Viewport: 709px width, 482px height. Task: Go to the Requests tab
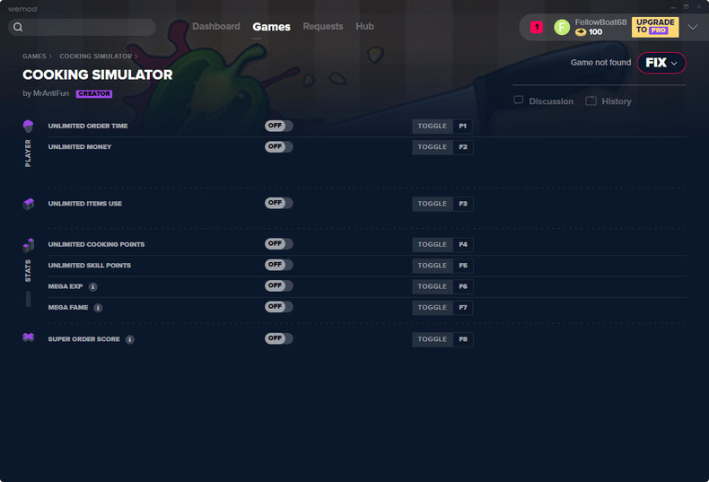[323, 26]
